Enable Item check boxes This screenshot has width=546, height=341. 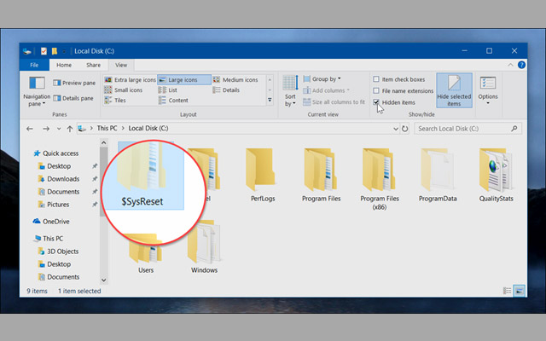tap(377, 79)
